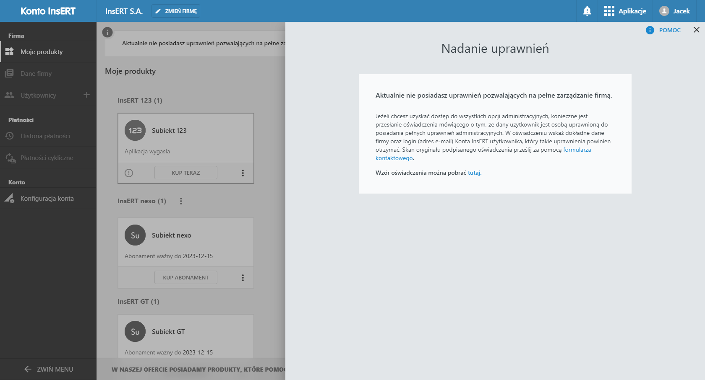The height and width of the screenshot is (380, 705).
Task: Click the Zmień firmę button
Action: 176,11
